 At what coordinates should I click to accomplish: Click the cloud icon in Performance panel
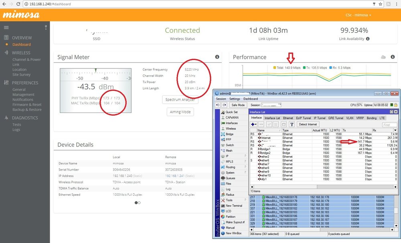coord(383,57)
